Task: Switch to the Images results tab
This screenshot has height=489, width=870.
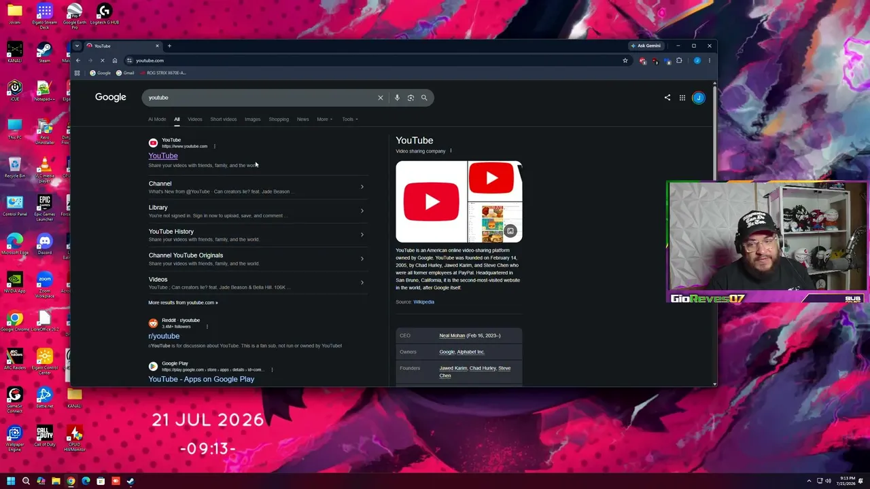Action: [x=252, y=120]
